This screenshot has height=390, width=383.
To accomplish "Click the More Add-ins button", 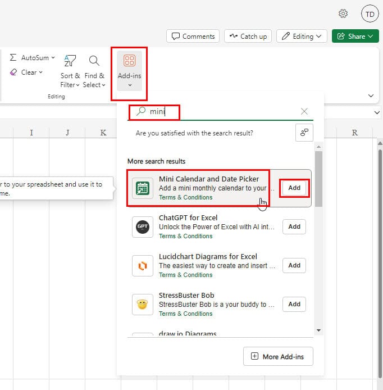I will 278,356.
